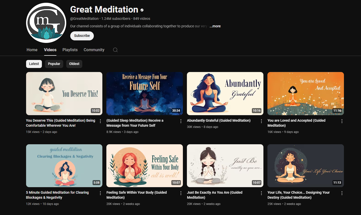Open options menu for Loved and Accepted video
361x215 pixels.
pyautogui.click(x=342, y=121)
